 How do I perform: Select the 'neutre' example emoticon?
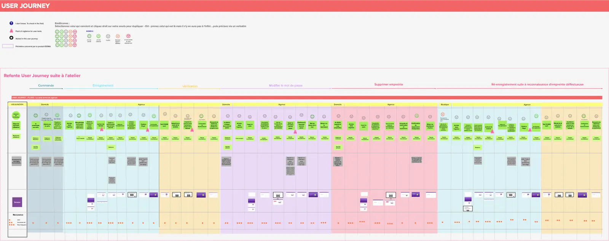tap(108, 36)
